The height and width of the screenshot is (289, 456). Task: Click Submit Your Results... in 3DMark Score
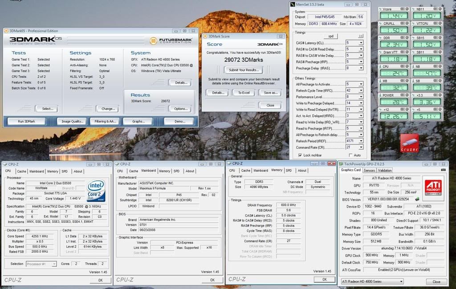[x=244, y=70]
